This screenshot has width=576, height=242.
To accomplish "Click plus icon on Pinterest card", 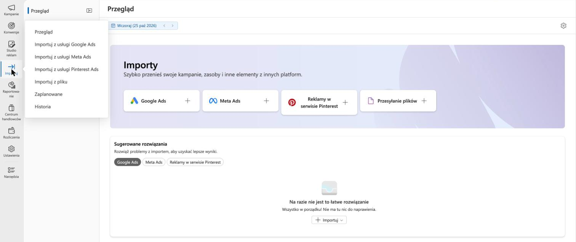I will pyautogui.click(x=345, y=102).
